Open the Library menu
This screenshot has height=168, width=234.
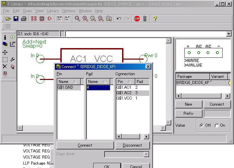(x=53, y=11)
